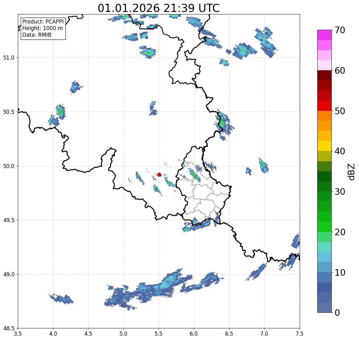
Task: Click the dark maroon colorbar swatch below 60
Action: pyautogui.click(x=325, y=75)
